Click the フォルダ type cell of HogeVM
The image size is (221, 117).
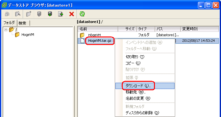(144, 35)
